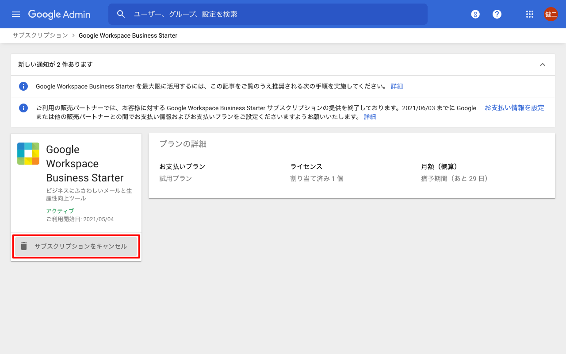The height and width of the screenshot is (354, 566).
Task: Click the Google Workspace product logo
Action: pyautogui.click(x=28, y=154)
